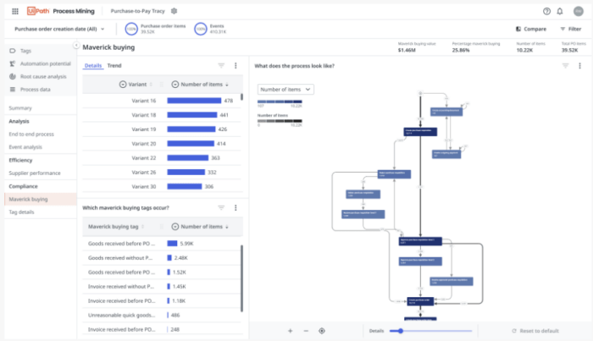
Task: Select Goods received without P... row
Action: click(x=161, y=258)
